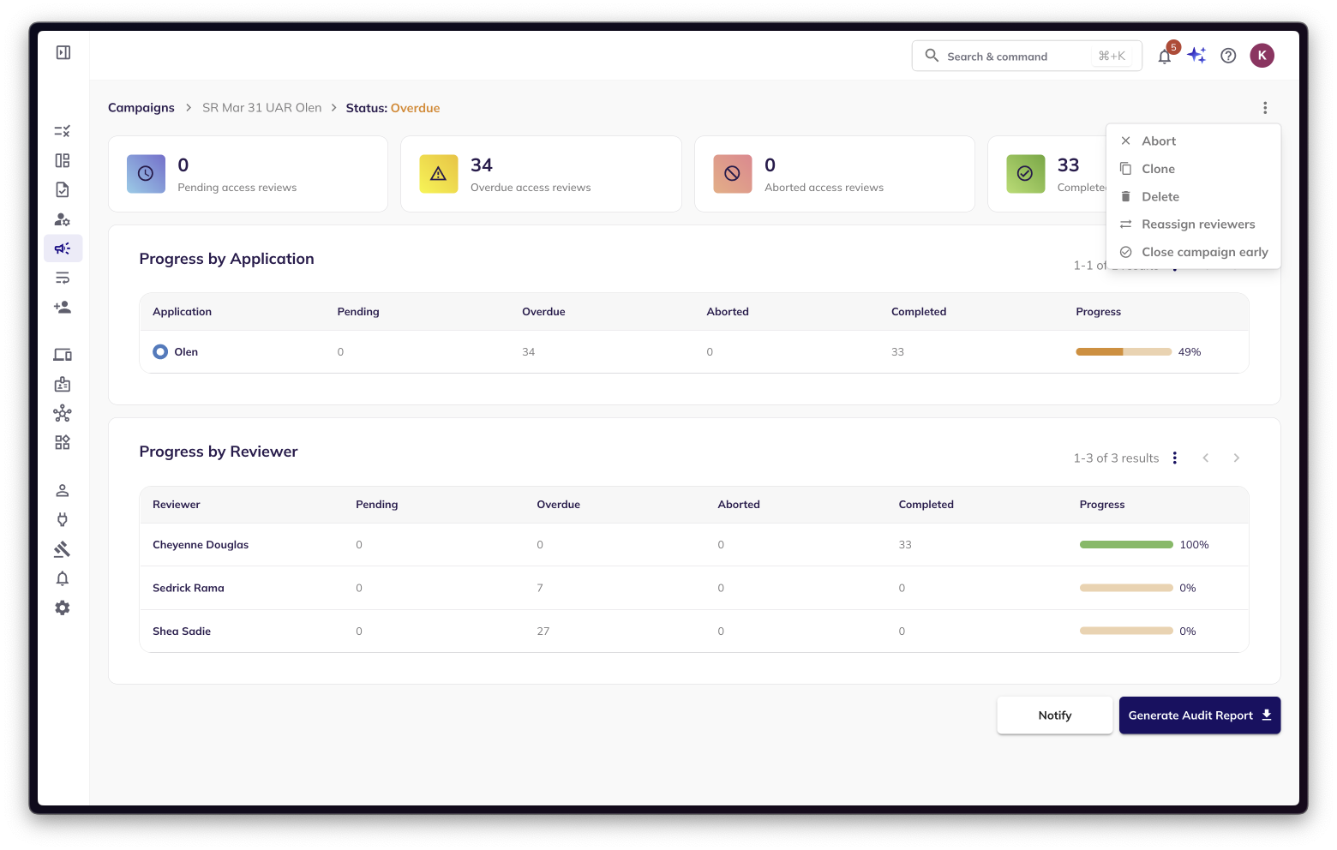Image resolution: width=1337 pixels, height=850 pixels.
Task: Select the Olen application radio icon
Action: click(160, 351)
